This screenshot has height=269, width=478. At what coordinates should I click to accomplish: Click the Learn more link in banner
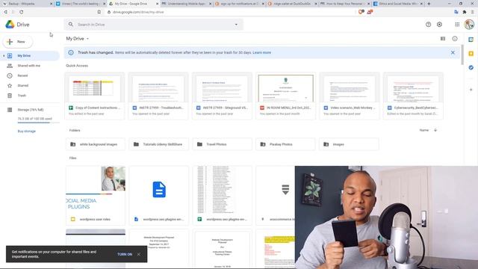pos(262,52)
